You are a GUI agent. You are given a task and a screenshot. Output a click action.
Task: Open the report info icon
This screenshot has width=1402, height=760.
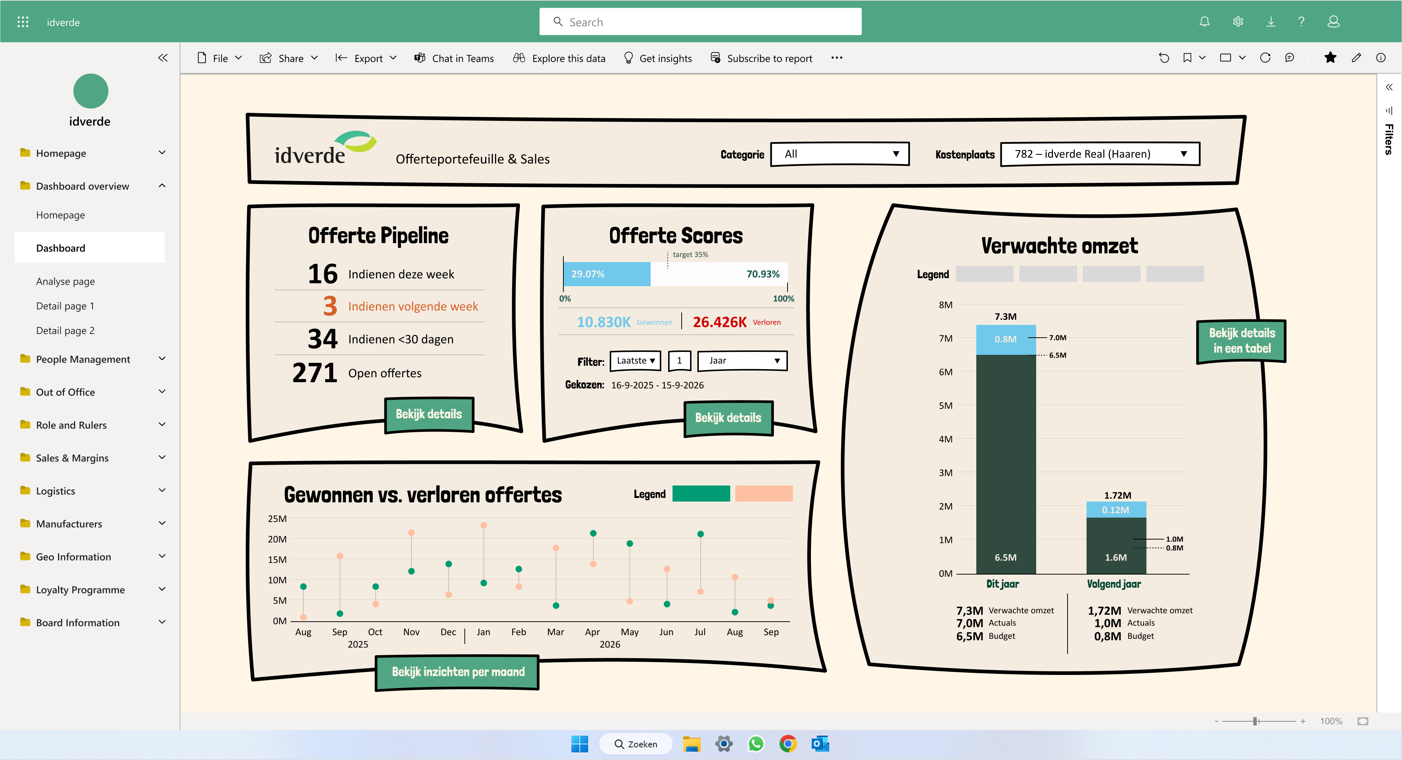(x=1381, y=58)
